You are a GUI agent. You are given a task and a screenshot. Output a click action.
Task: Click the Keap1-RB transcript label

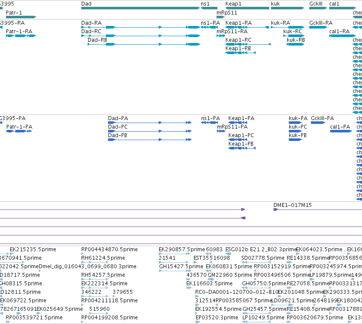[x=238, y=49]
